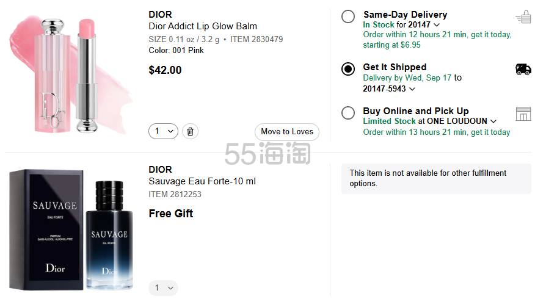Open Lip Glow Balm quantity dropdown
The width and height of the screenshot is (535, 307).
pos(164,131)
